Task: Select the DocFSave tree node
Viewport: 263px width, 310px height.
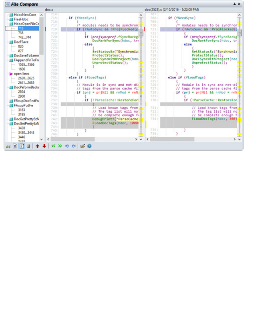Action: (x=21, y=42)
